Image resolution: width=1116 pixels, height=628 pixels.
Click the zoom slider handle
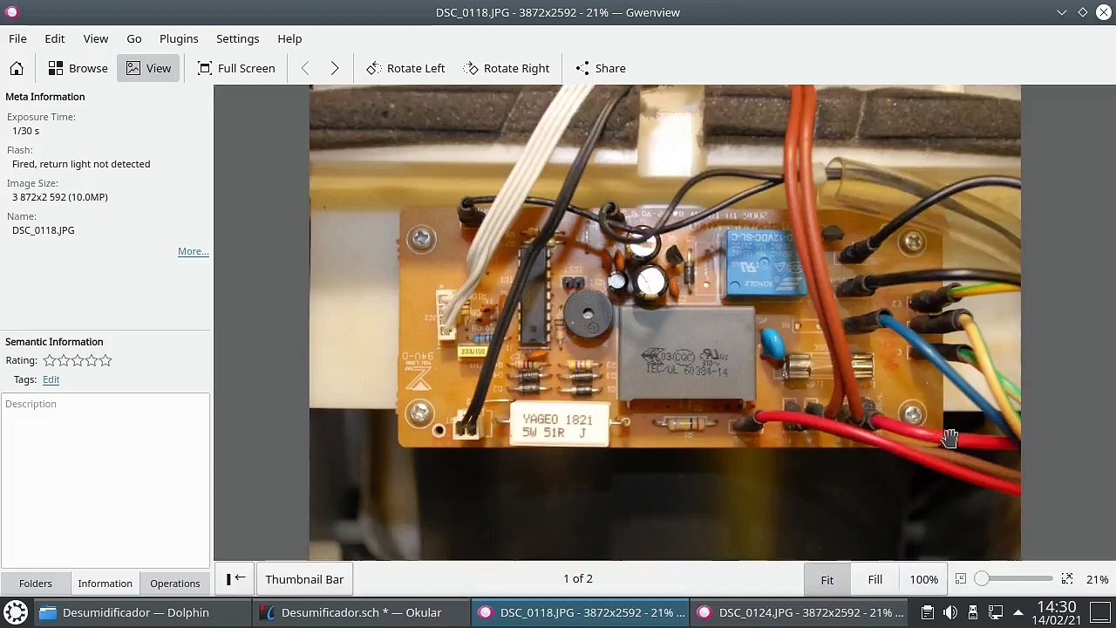click(x=982, y=579)
